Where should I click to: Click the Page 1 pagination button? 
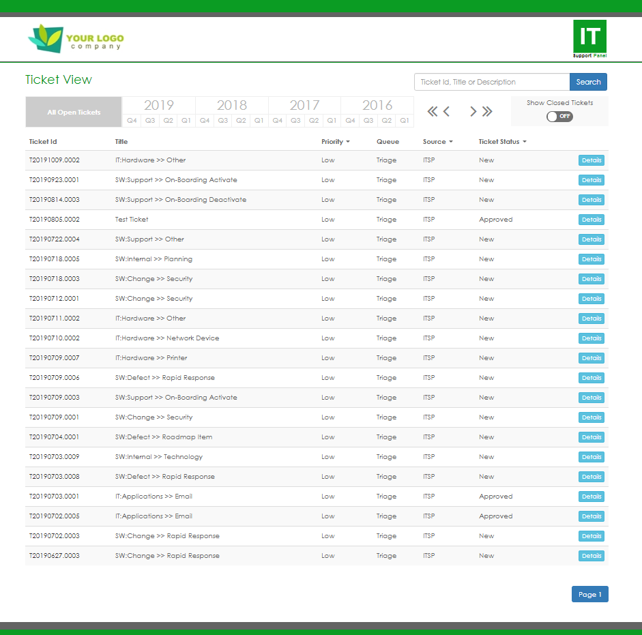click(589, 595)
